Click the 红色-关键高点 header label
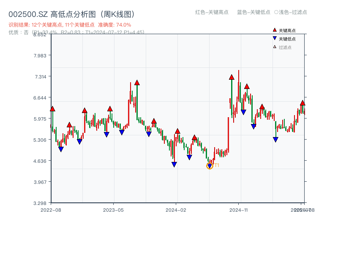This screenshot has width=338, height=253. pyautogui.click(x=212, y=12)
